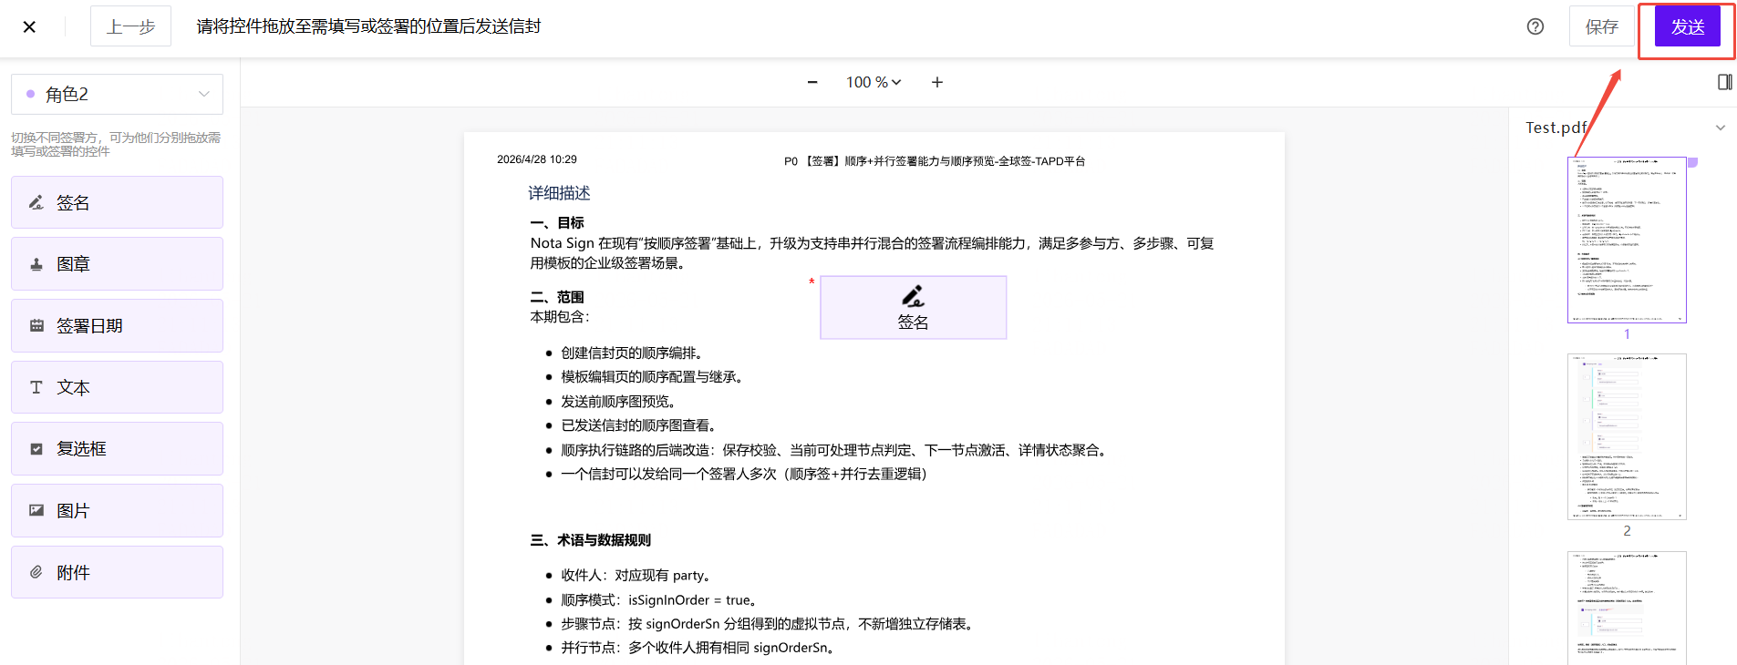Image resolution: width=1737 pixels, height=665 pixels.
Task: Click the 保存 button
Action: (1602, 26)
